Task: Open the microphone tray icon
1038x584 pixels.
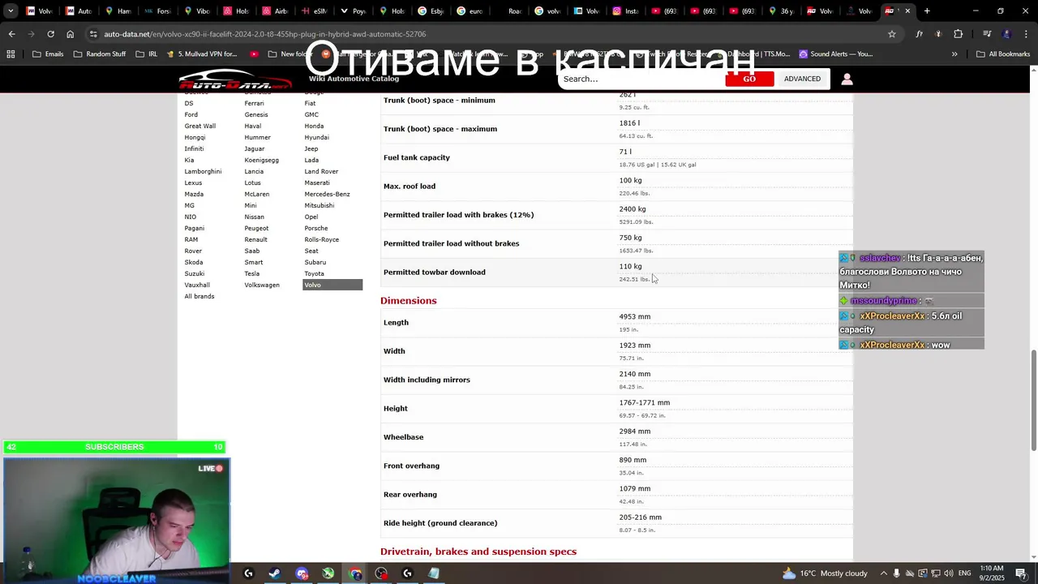Action: [896, 573]
